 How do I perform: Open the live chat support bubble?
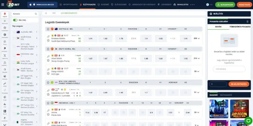248,121
